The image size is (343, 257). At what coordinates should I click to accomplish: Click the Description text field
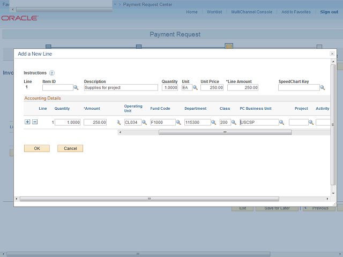point(121,87)
